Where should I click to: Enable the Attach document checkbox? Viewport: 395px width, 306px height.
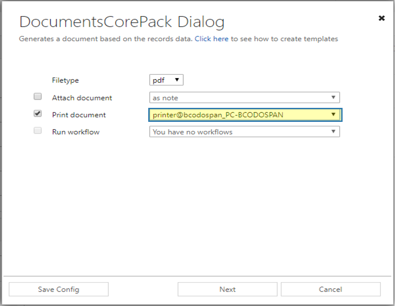coord(38,97)
